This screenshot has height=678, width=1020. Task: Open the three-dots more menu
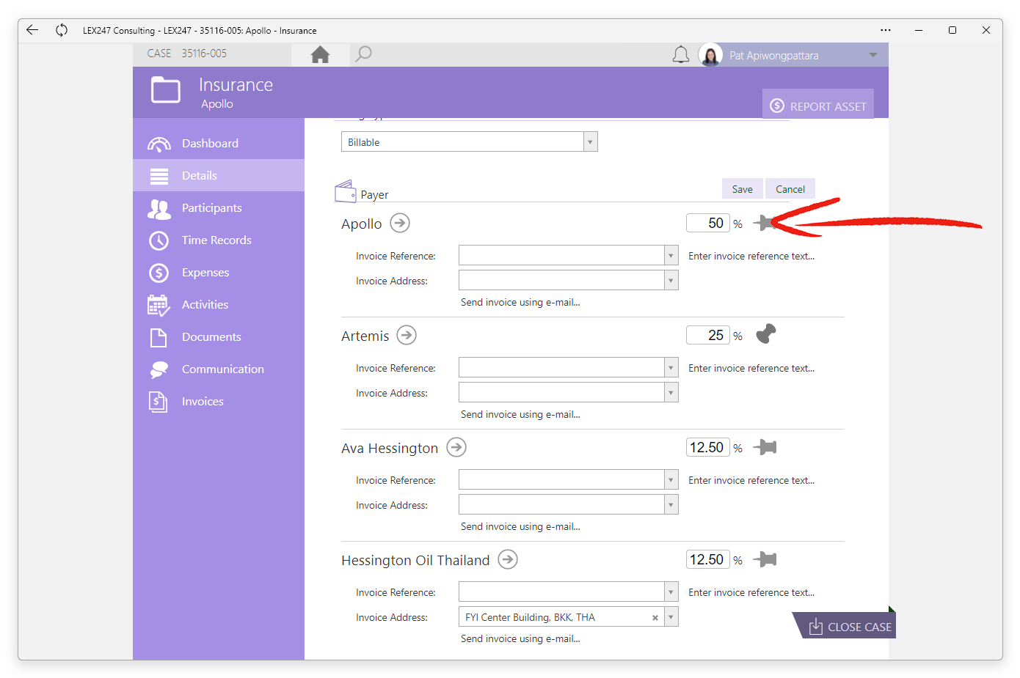(886, 30)
